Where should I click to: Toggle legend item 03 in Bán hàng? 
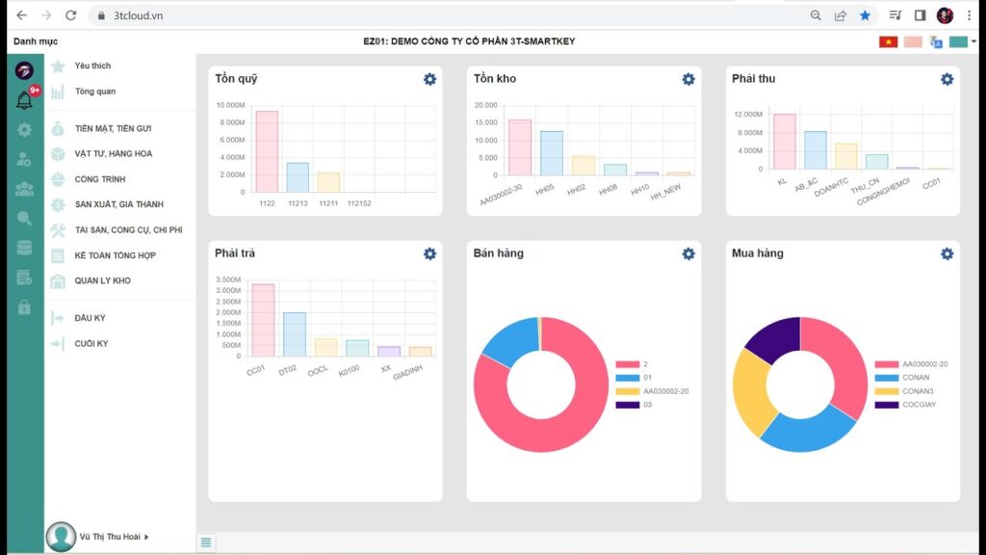click(x=634, y=405)
